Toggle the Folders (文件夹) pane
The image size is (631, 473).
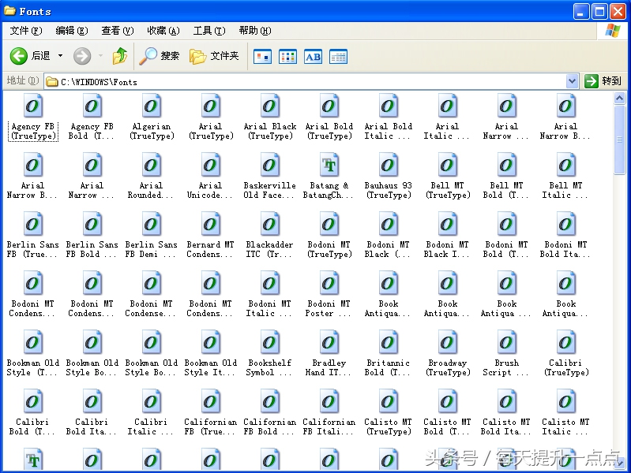pyautogui.click(x=215, y=56)
